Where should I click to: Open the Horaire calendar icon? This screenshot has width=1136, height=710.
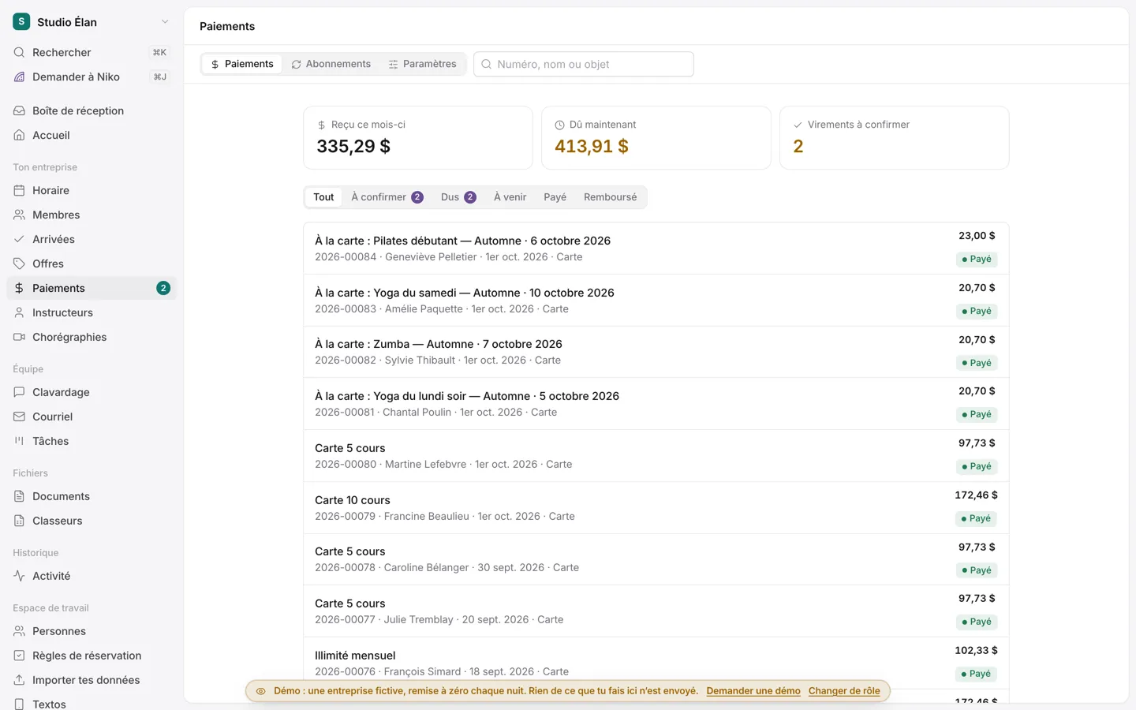[19, 190]
